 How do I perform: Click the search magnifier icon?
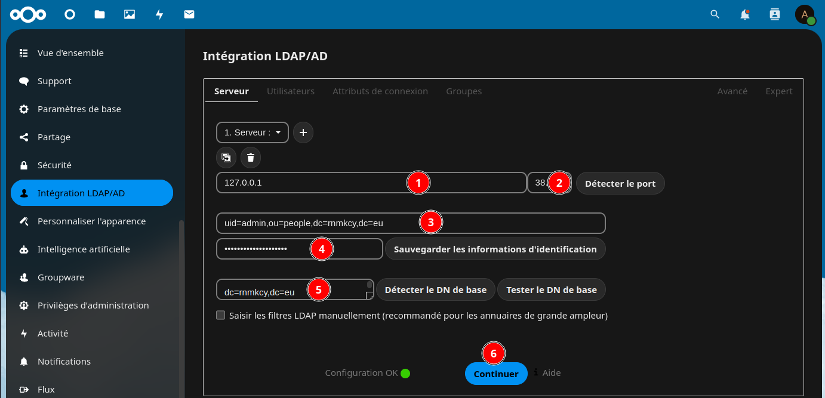click(x=715, y=14)
